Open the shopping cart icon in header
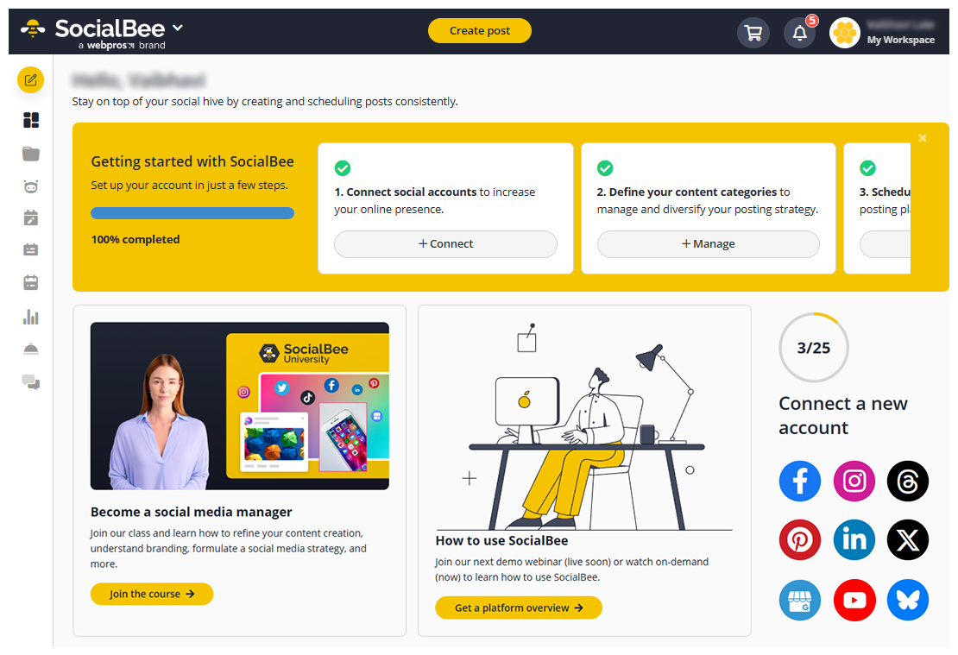This screenshot has width=958, height=655. coord(753,33)
